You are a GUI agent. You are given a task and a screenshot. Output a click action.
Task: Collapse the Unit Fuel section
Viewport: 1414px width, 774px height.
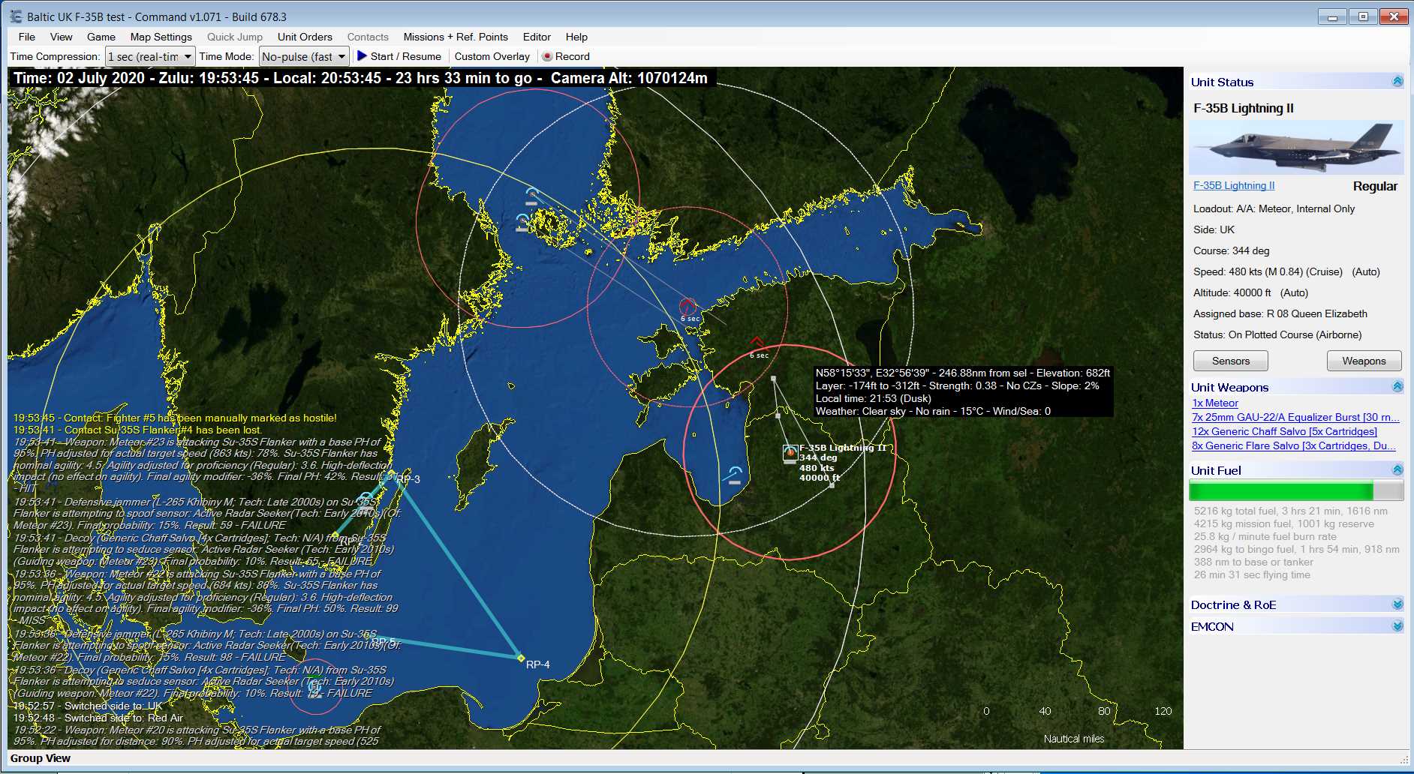[x=1397, y=470]
